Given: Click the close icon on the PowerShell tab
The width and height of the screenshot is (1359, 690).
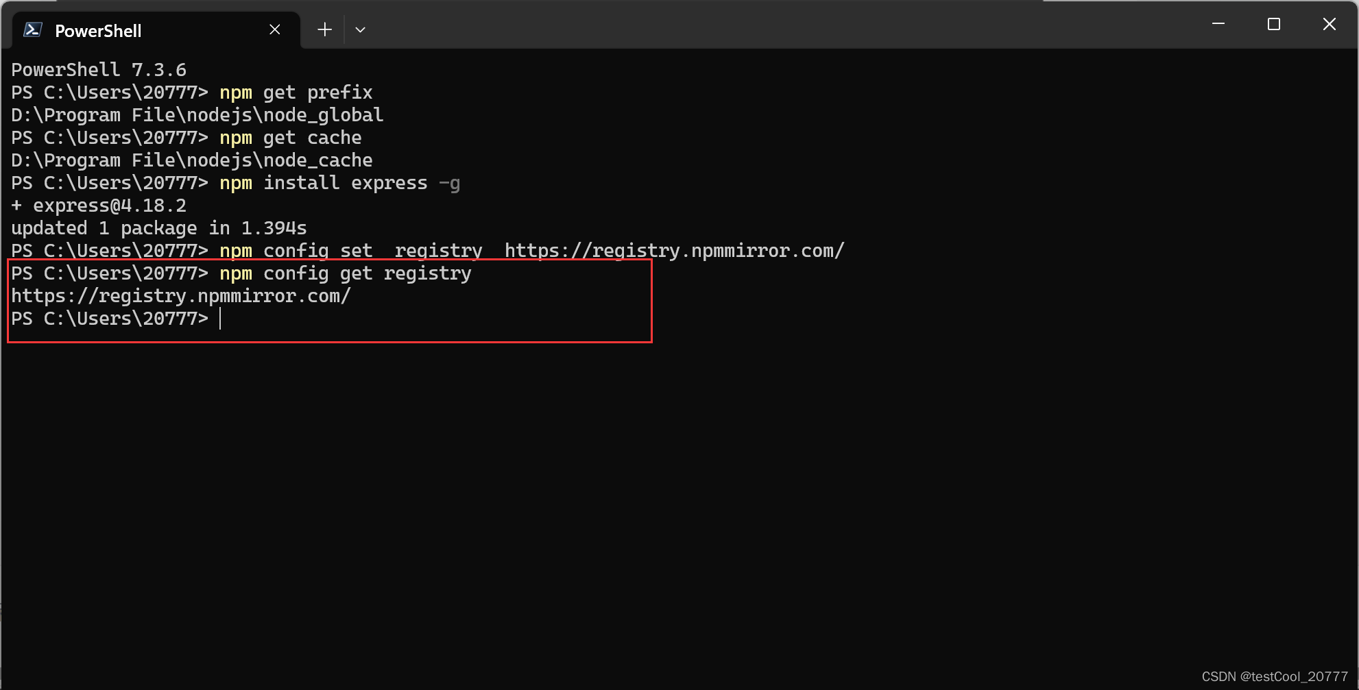Looking at the screenshot, I should (275, 29).
